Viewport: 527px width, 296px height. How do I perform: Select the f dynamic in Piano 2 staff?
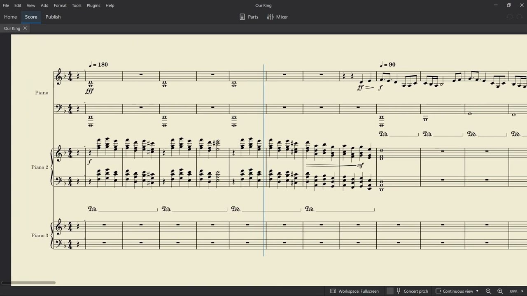click(89, 162)
